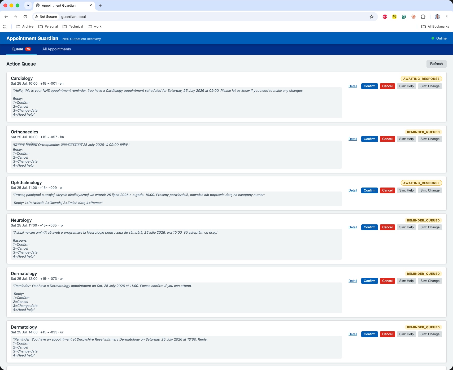Confirm the Dermatology 12:00 appointment

click(x=369, y=281)
